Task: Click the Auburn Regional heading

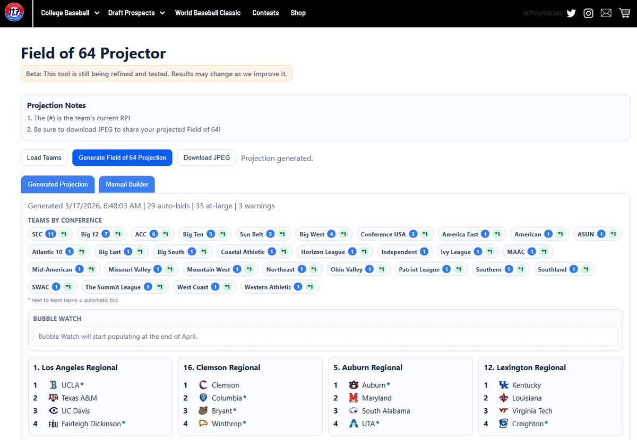Action: [x=368, y=367]
